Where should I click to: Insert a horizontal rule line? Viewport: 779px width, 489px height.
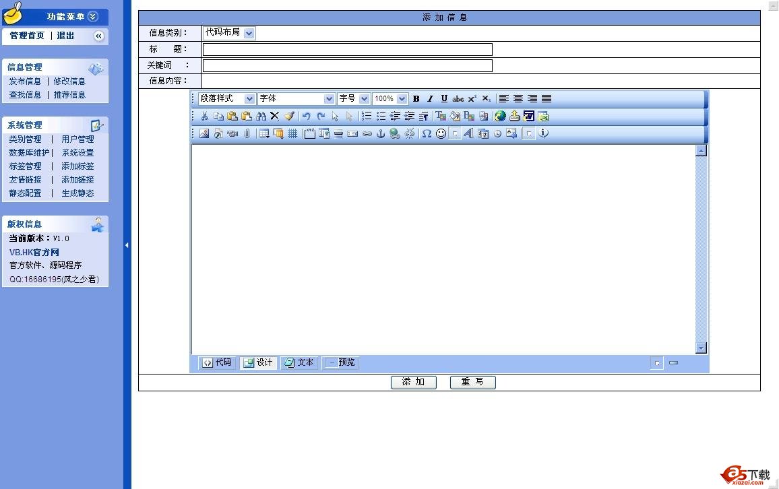[x=338, y=133]
